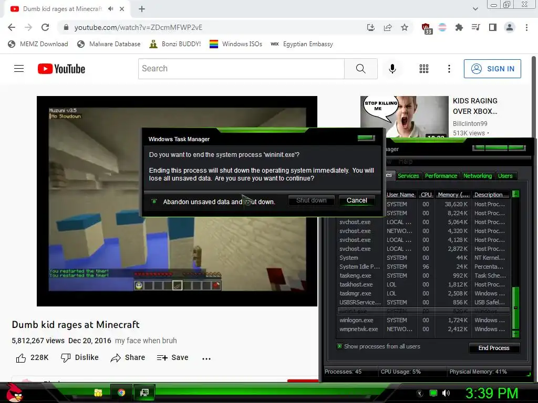The width and height of the screenshot is (538, 403).
Task: Sort processes by CPU column
Action: [426, 195]
